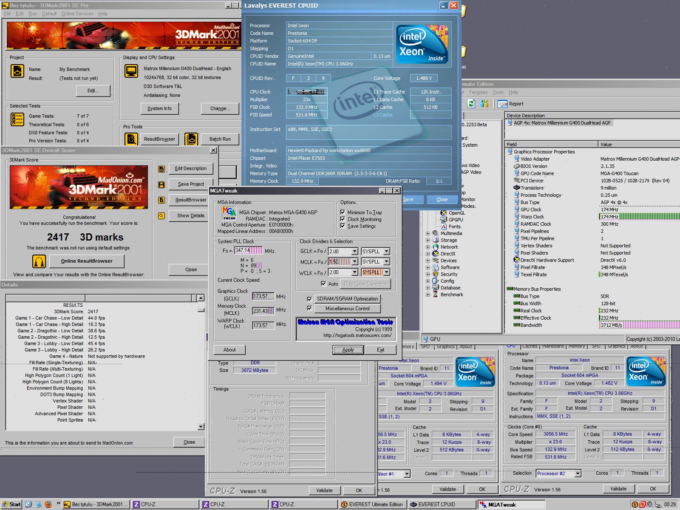Click the Storage drive icon in EVEREST tree
The width and height of the screenshot is (680, 510).
(x=436, y=240)
